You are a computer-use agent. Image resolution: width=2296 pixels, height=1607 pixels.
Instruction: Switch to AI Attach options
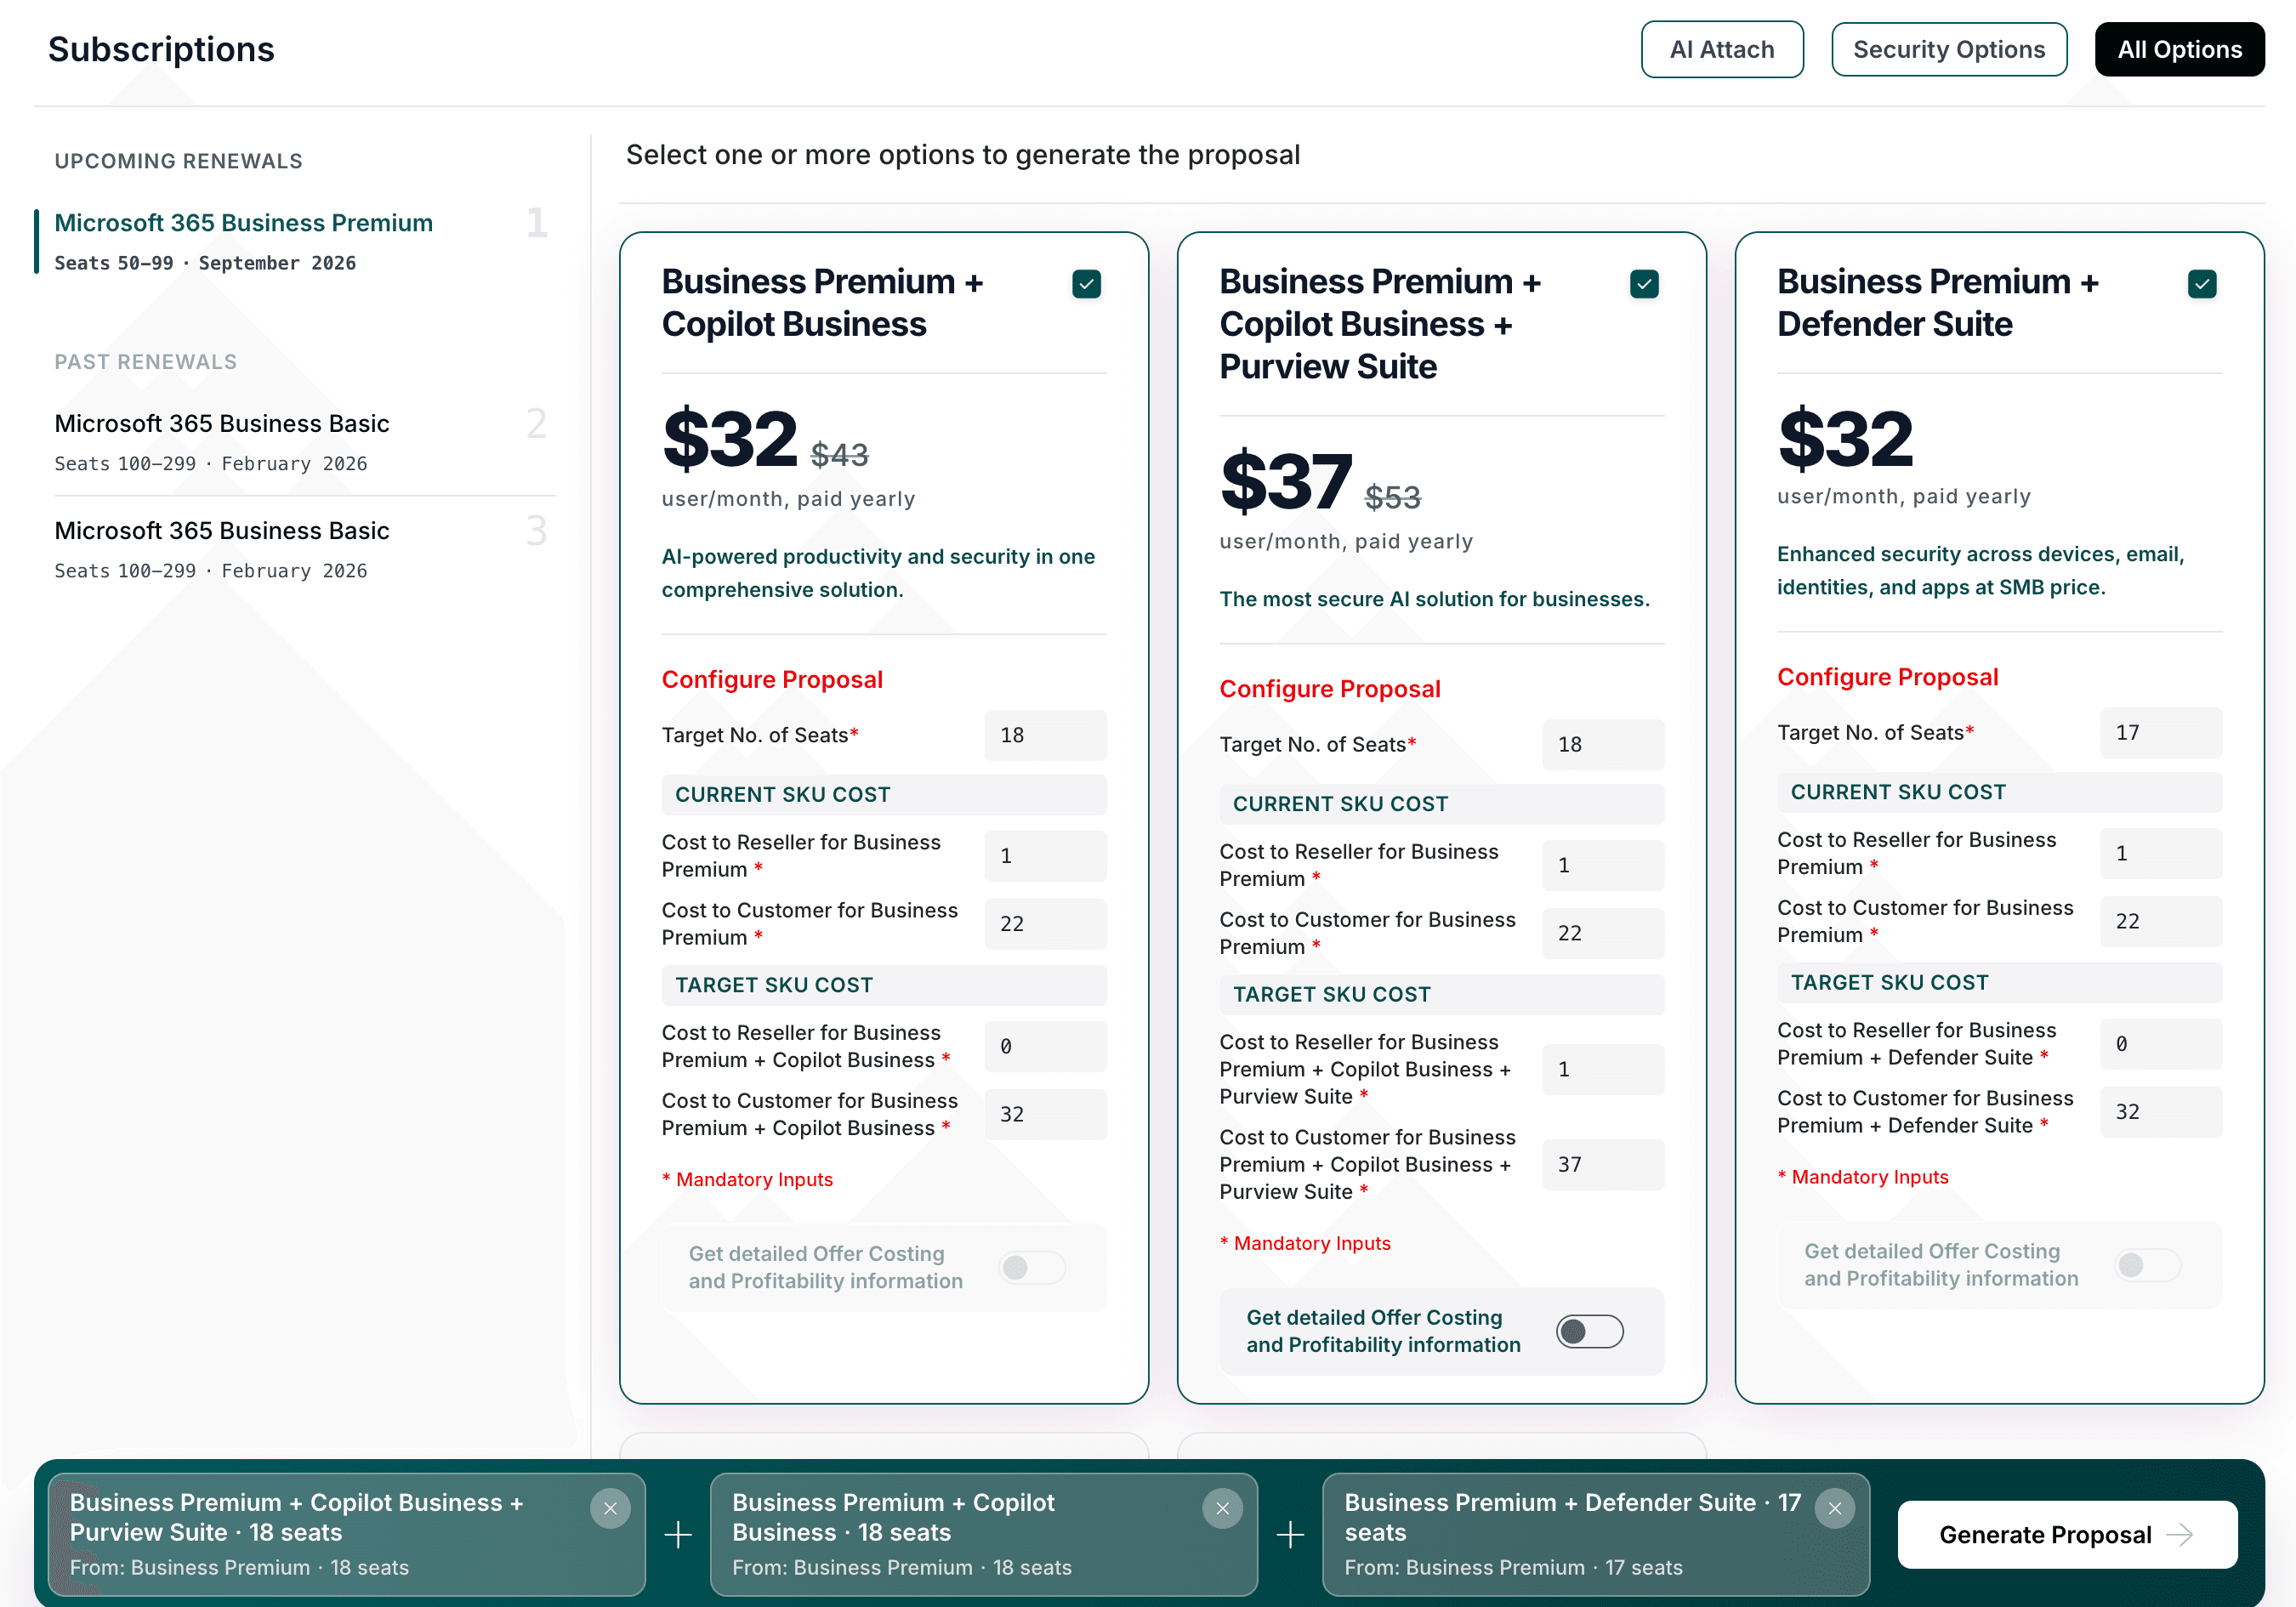point(1722,49)
